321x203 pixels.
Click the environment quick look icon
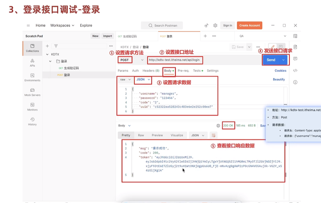pyautogui.click(x=295, y=36)
